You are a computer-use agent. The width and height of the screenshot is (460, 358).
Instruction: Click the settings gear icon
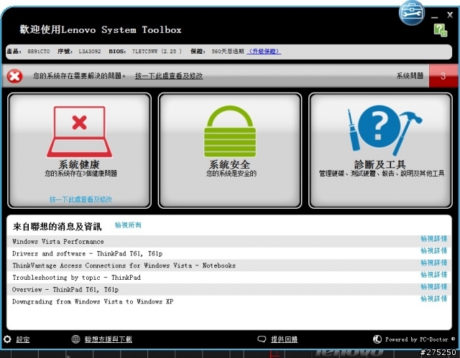click(x=7, y=339)
